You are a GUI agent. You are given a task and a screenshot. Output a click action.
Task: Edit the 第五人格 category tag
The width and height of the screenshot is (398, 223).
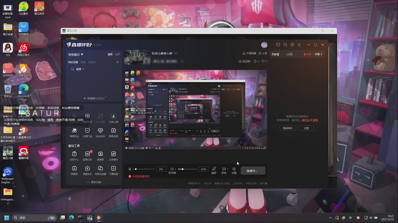(165, 61)
